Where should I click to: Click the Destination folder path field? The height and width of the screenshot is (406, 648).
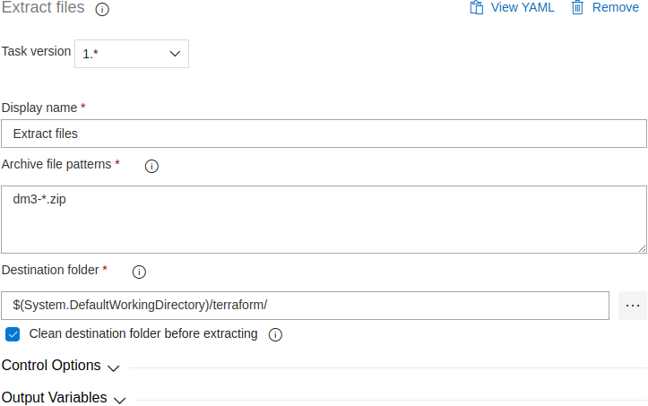pos(305,306)
